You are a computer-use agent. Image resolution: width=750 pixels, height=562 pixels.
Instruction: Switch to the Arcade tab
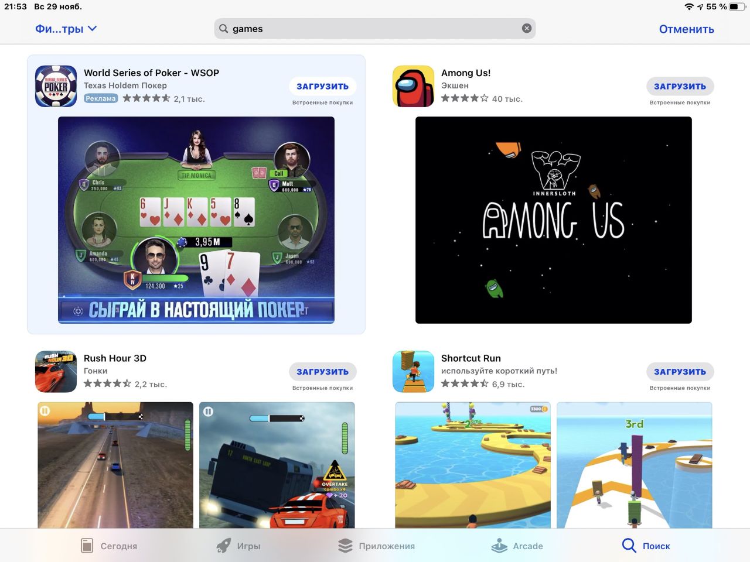pyautogui.click(x=517, y=546)
